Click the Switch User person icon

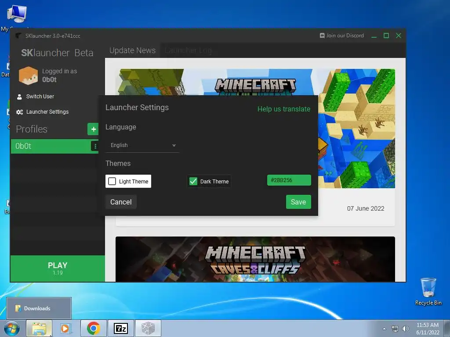click(x=19, y=97)
